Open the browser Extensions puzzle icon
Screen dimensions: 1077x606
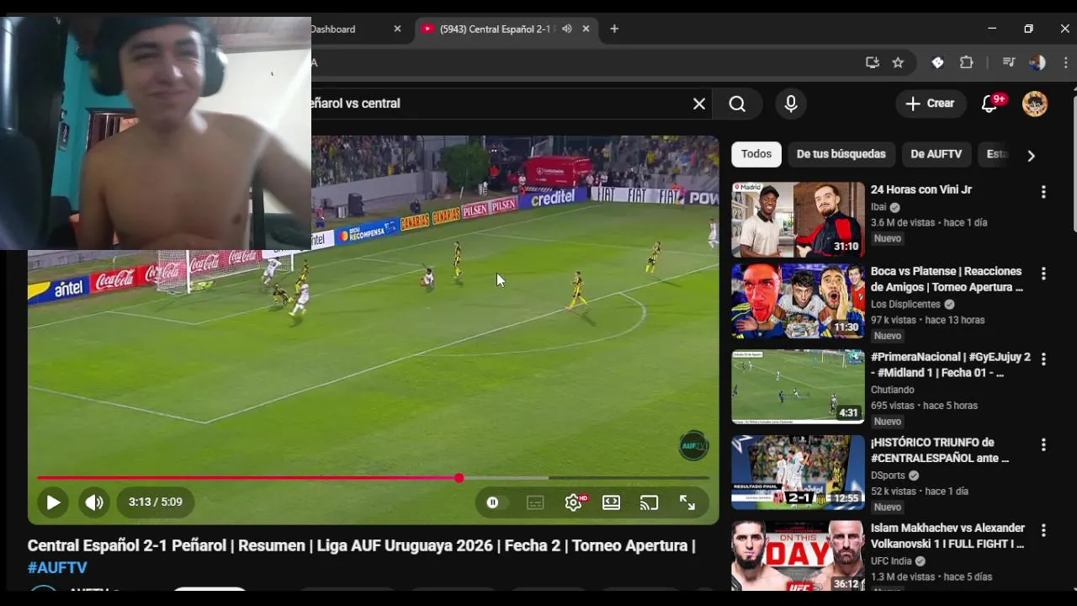967,62
